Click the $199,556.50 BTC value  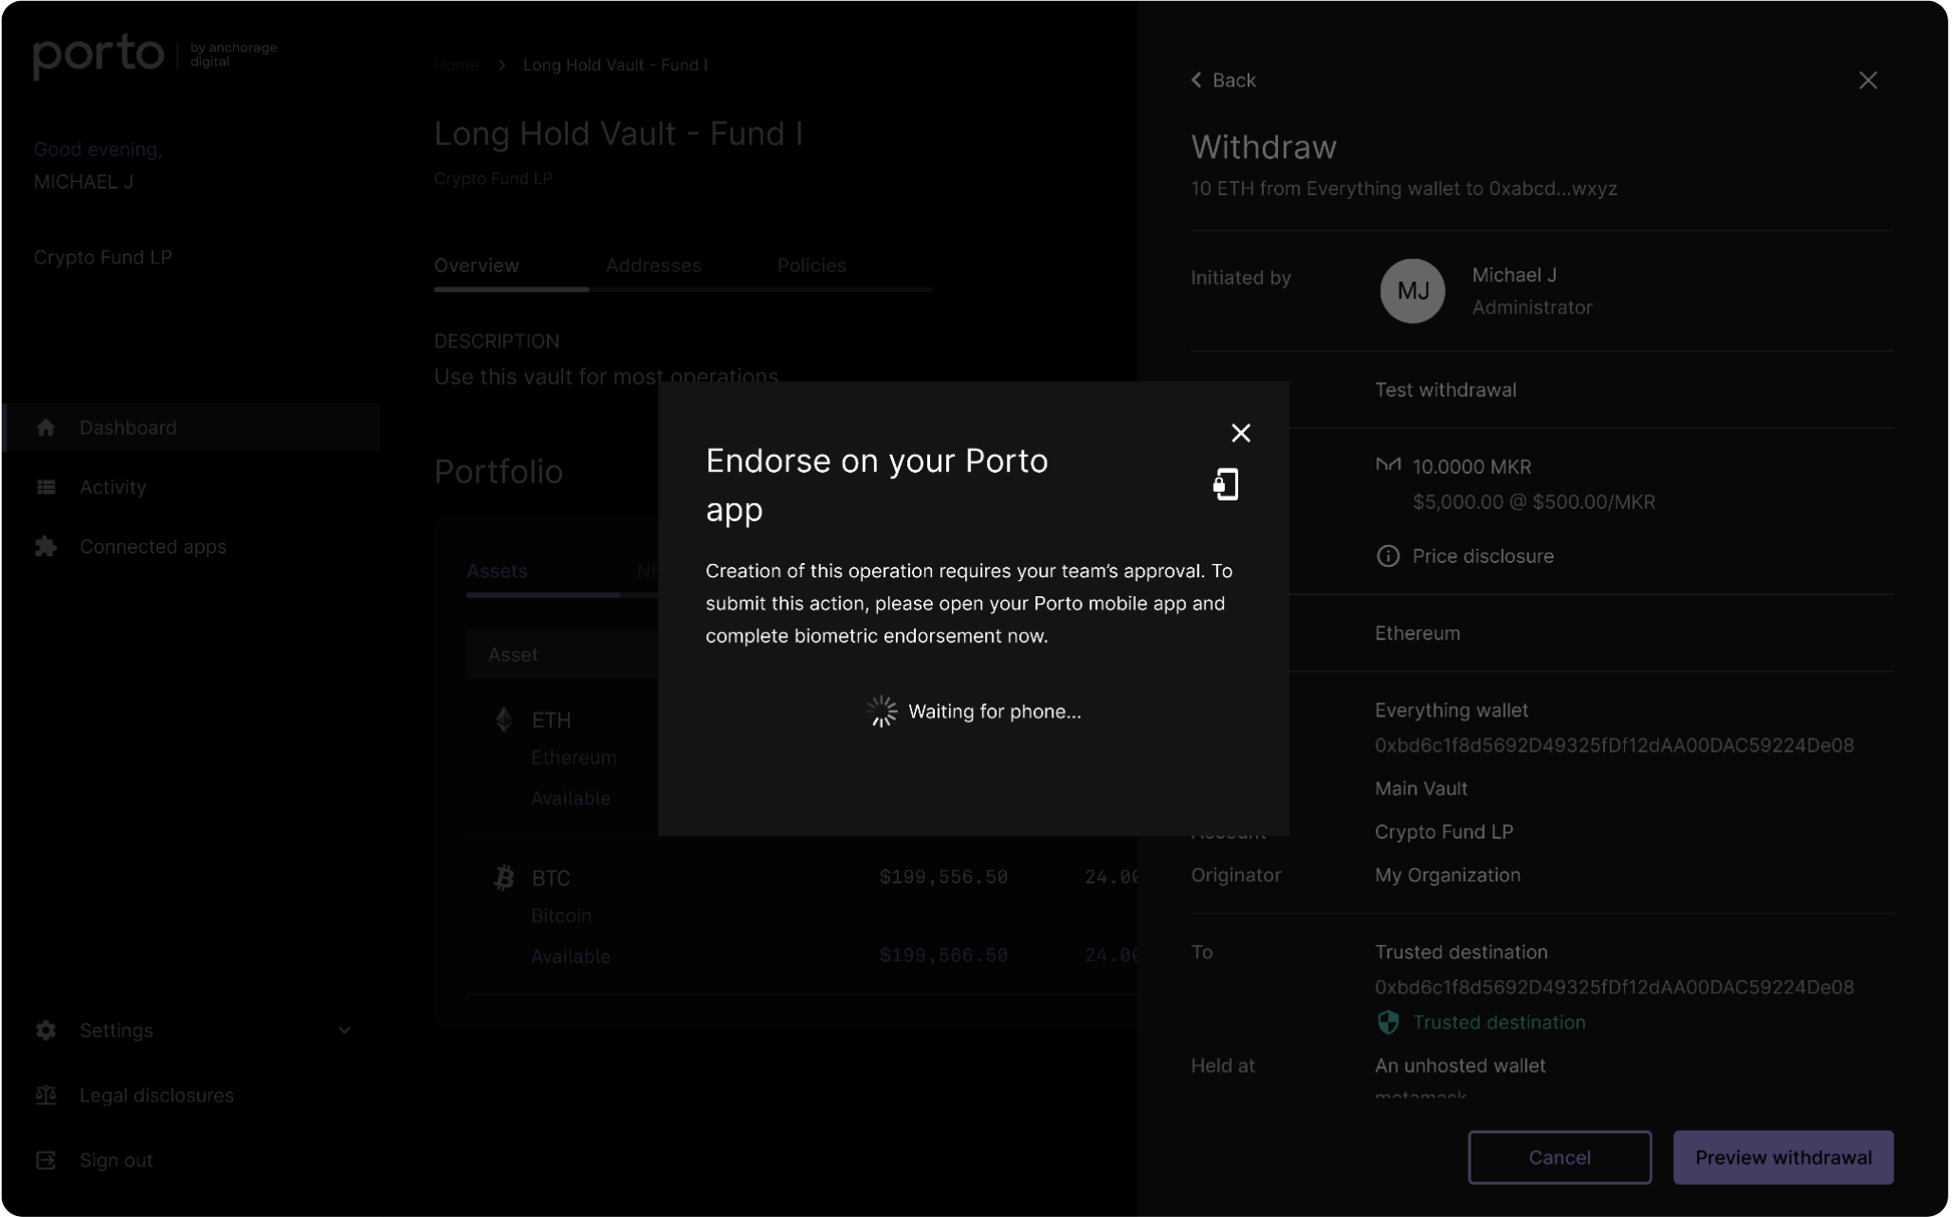pos(943,877)
